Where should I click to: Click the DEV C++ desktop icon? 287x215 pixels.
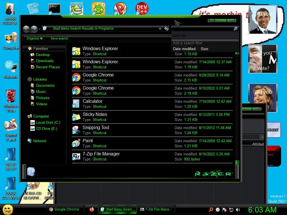pyautogui.click(x=142, y=8)
